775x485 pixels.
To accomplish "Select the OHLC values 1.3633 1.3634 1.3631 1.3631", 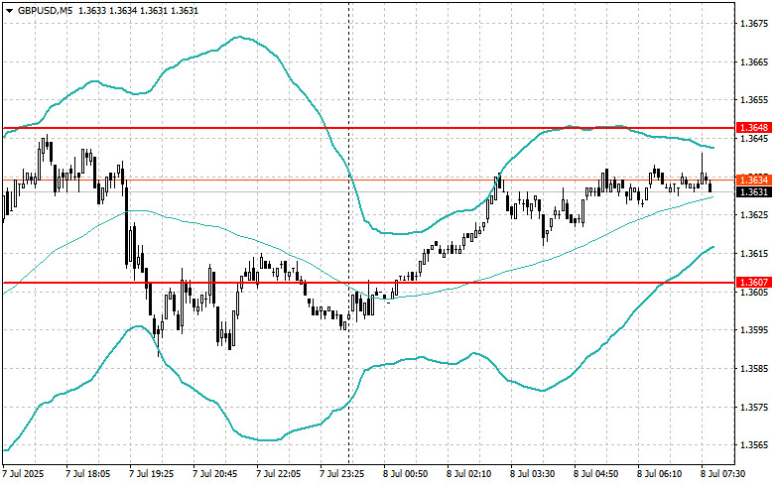I will pos(137,10).
